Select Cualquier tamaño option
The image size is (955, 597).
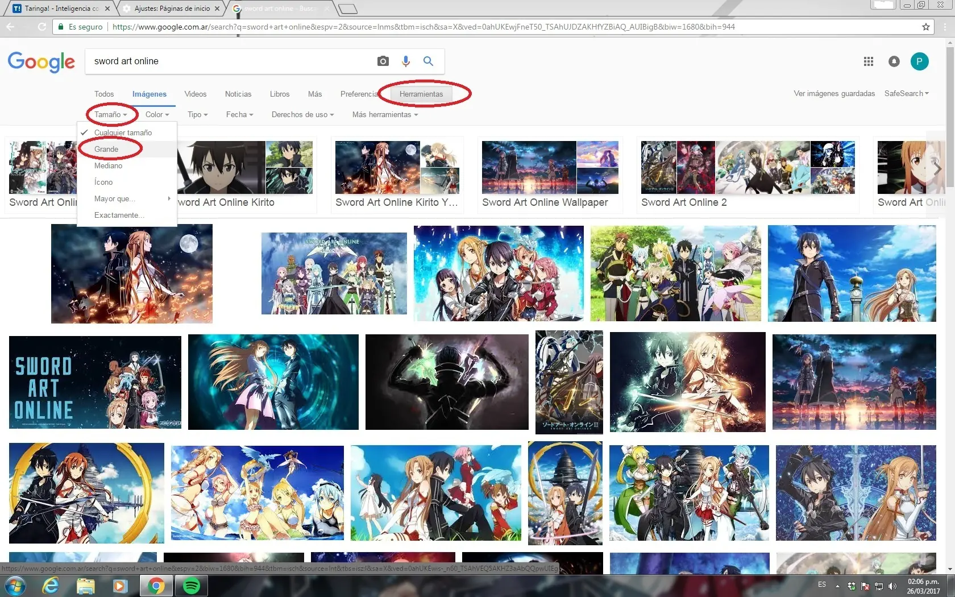click(127, 132)
